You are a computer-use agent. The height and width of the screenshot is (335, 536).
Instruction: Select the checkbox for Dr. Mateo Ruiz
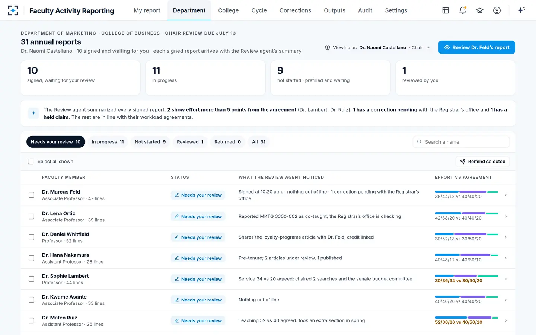coord(32,321)
